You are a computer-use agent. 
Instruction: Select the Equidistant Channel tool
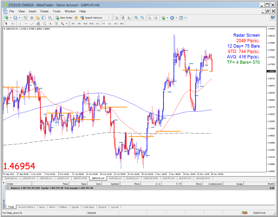click(x=38, y=24)
